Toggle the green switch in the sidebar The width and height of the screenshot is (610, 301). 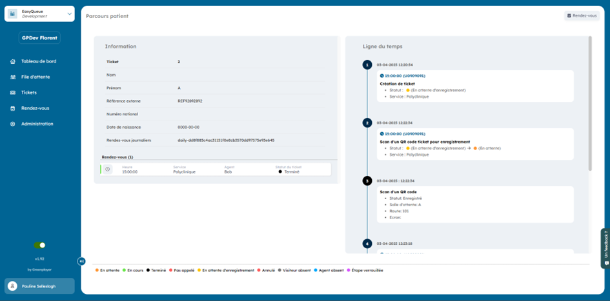[39, 246]
